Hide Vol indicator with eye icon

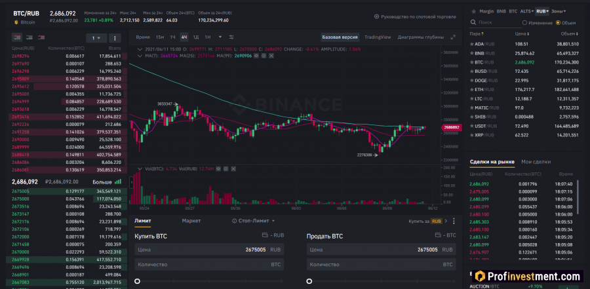point(218,169)
